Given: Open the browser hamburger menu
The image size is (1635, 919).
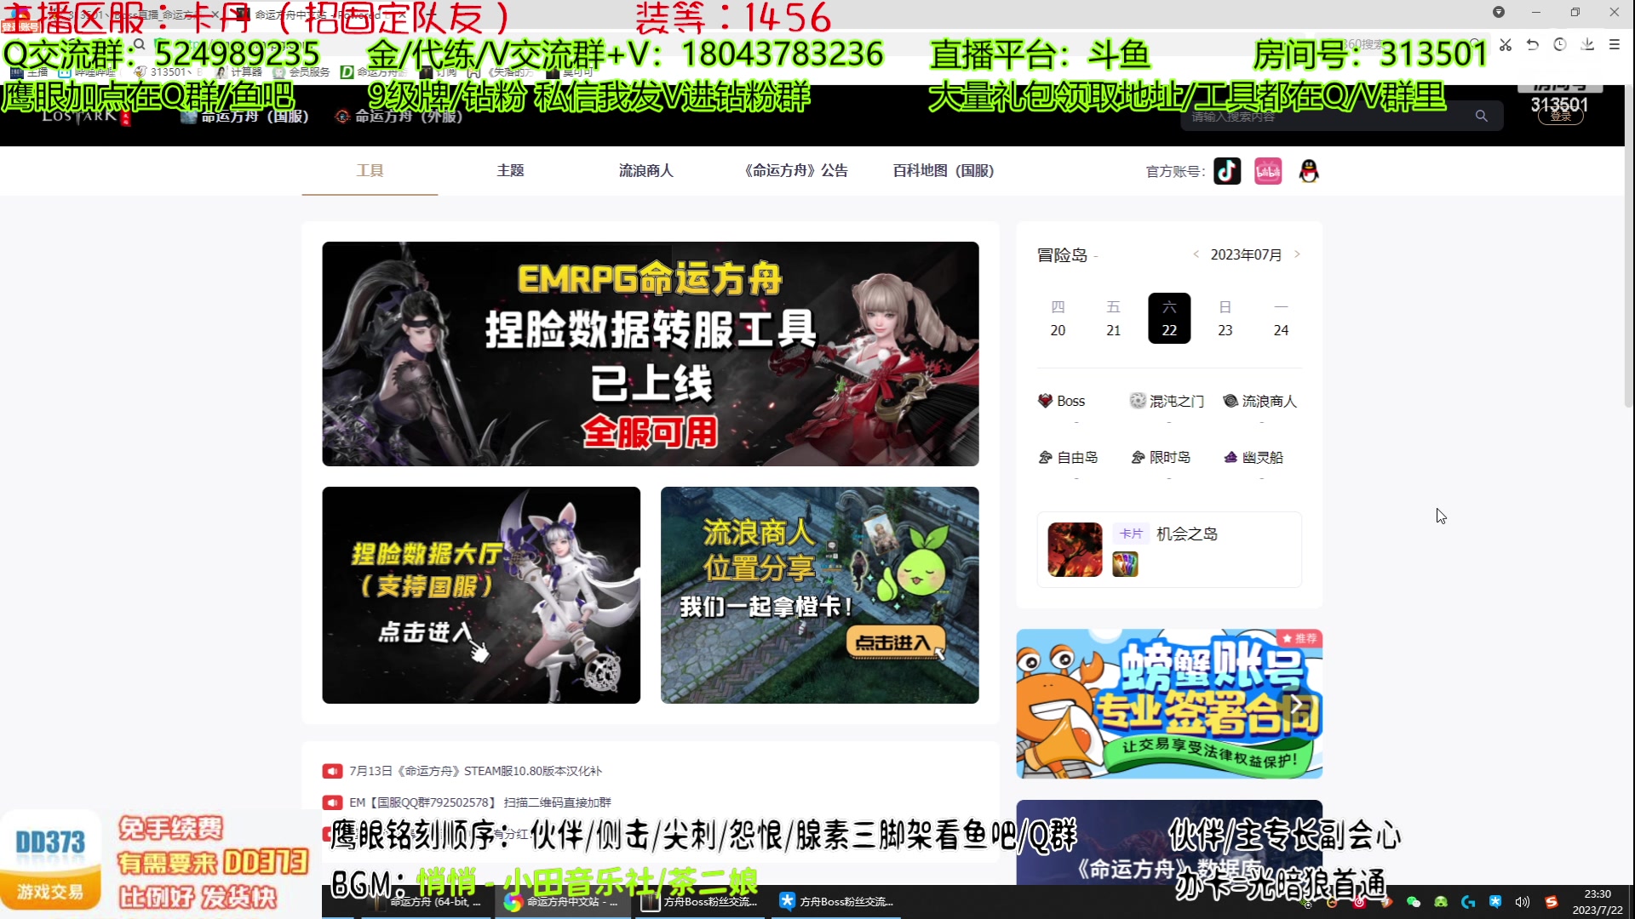Looking at the screenshot, I should [1615, 45].
